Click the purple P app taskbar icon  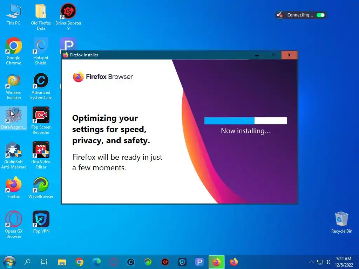[x=199, y=262]
